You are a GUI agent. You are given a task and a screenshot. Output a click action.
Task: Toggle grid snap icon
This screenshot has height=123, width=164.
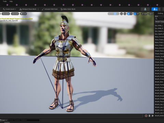coord(128,14)
